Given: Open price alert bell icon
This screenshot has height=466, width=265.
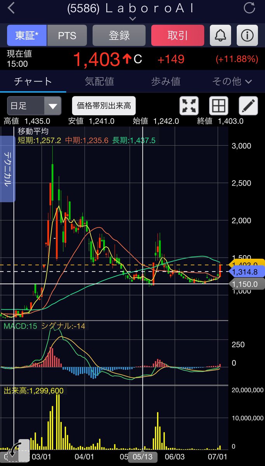Looking at the screenshot, I should [221, 36].
